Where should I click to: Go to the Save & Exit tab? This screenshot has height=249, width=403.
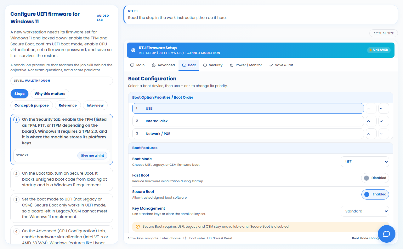coord(281,65)
